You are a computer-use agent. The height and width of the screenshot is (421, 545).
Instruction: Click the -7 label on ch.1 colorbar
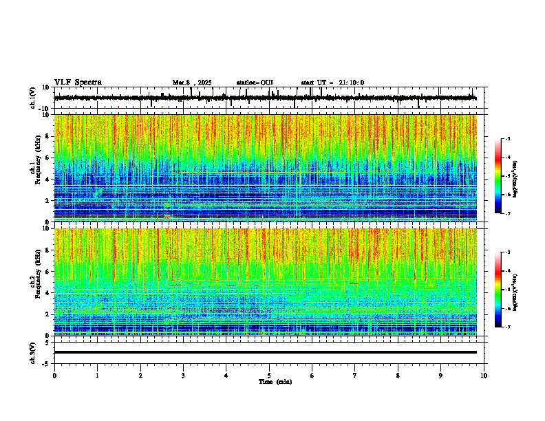click(507, 213)
